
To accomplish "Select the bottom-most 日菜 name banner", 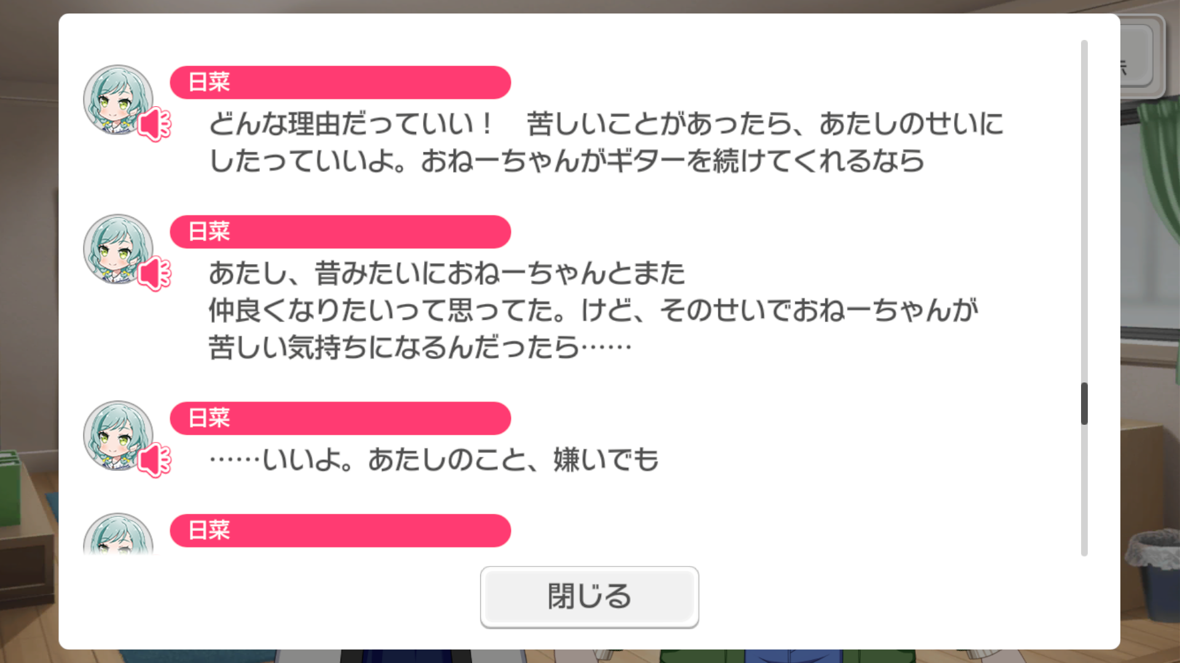I will coord(340,530).
